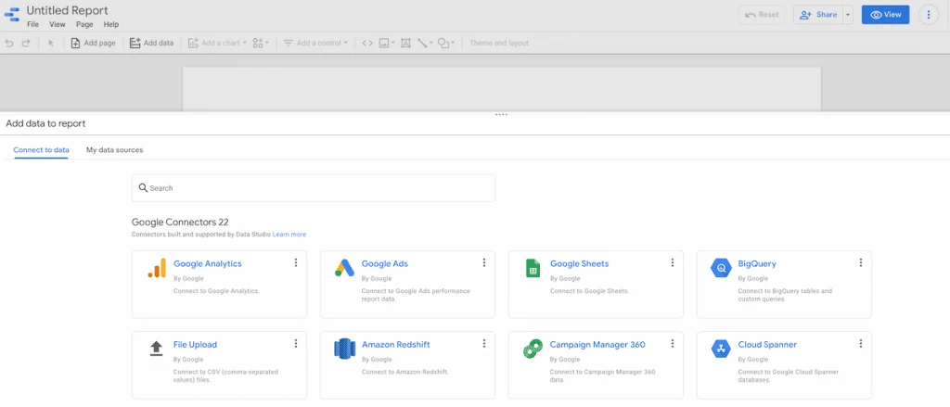Click the 'Google Connectors 22' heading
Image resolution: width=950 pixels, height=407 pixels.
pos(180,223)
